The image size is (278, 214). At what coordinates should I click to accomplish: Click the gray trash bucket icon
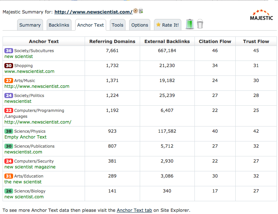(x=200, y=24)
